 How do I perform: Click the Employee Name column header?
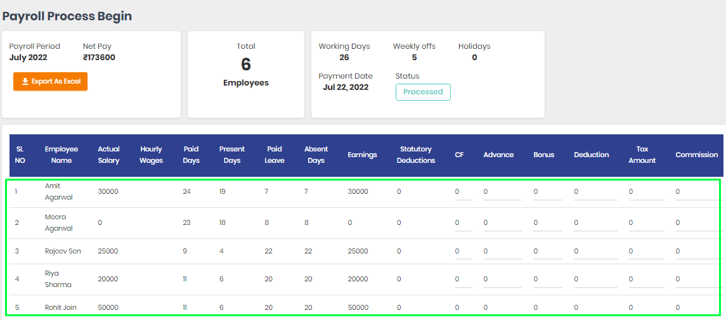coord(62,155)
